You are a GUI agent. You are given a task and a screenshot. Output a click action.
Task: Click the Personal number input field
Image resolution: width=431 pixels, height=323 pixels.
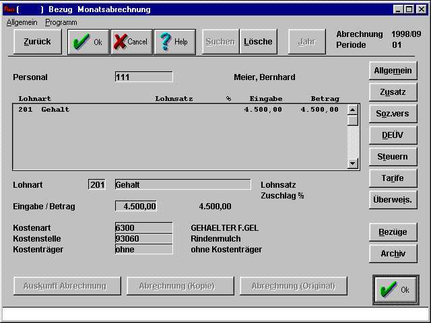(x=143, y=77)
